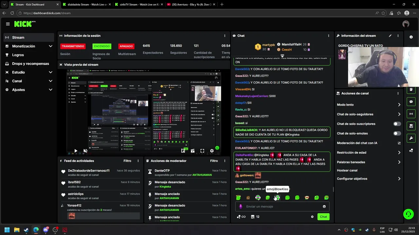Toggle the chat widget button in right rail
This screenshot has width=419, height=235.
pos(411,102)
